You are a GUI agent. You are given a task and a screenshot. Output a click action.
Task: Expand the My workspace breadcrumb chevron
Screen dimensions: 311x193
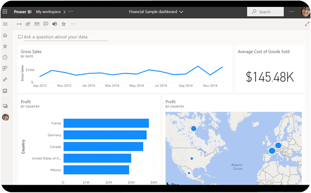tap(64, 12)
